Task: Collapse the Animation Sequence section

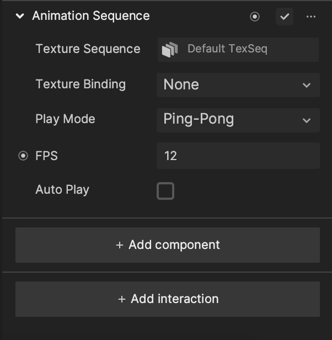Action: [20, 16]
